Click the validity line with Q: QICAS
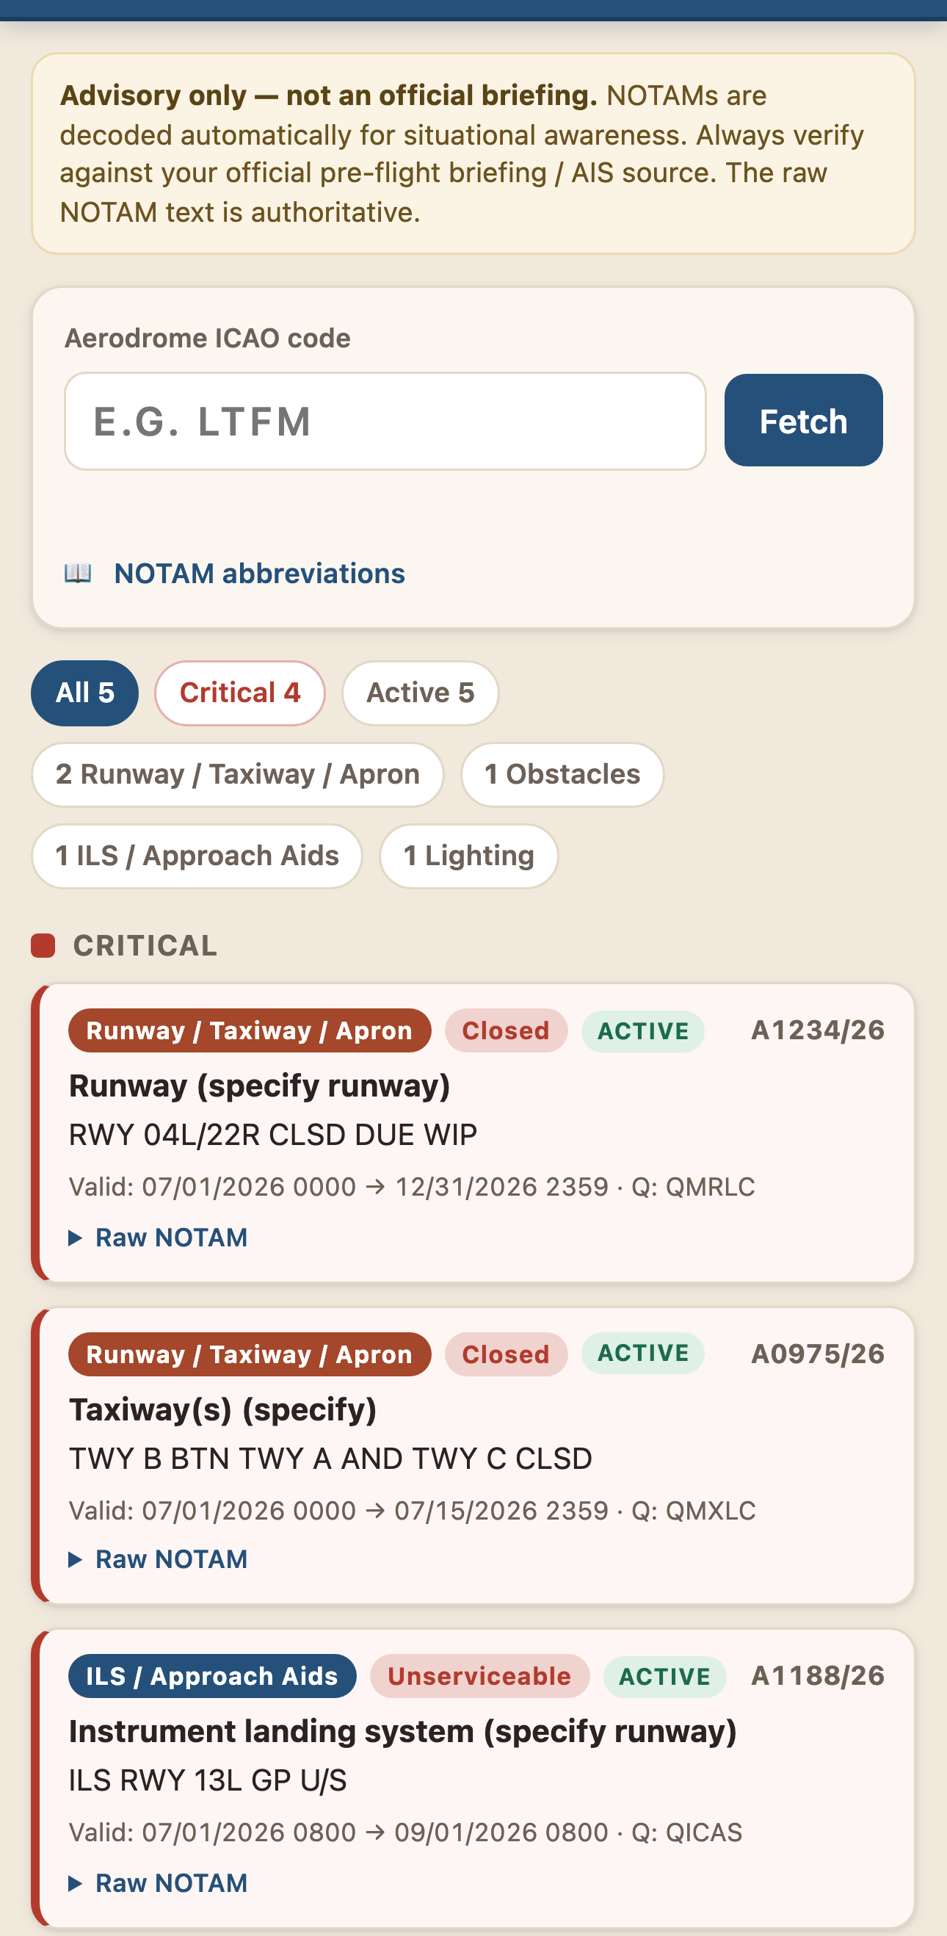Viewport: 947px width, 1936px height. 405,1832
